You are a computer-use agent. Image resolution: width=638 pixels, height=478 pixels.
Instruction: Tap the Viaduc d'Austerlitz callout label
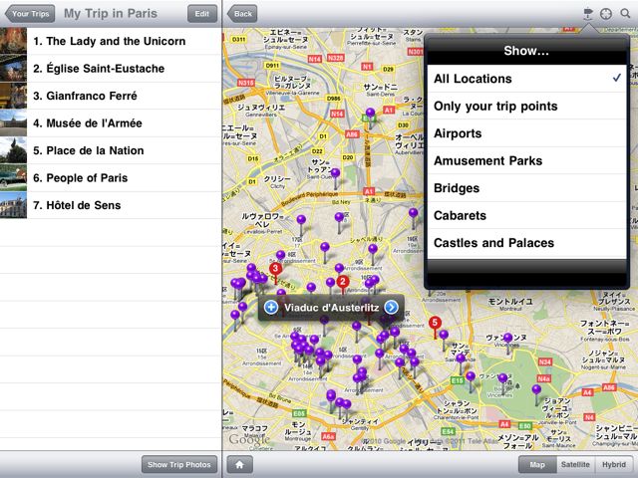click(331, 308)
